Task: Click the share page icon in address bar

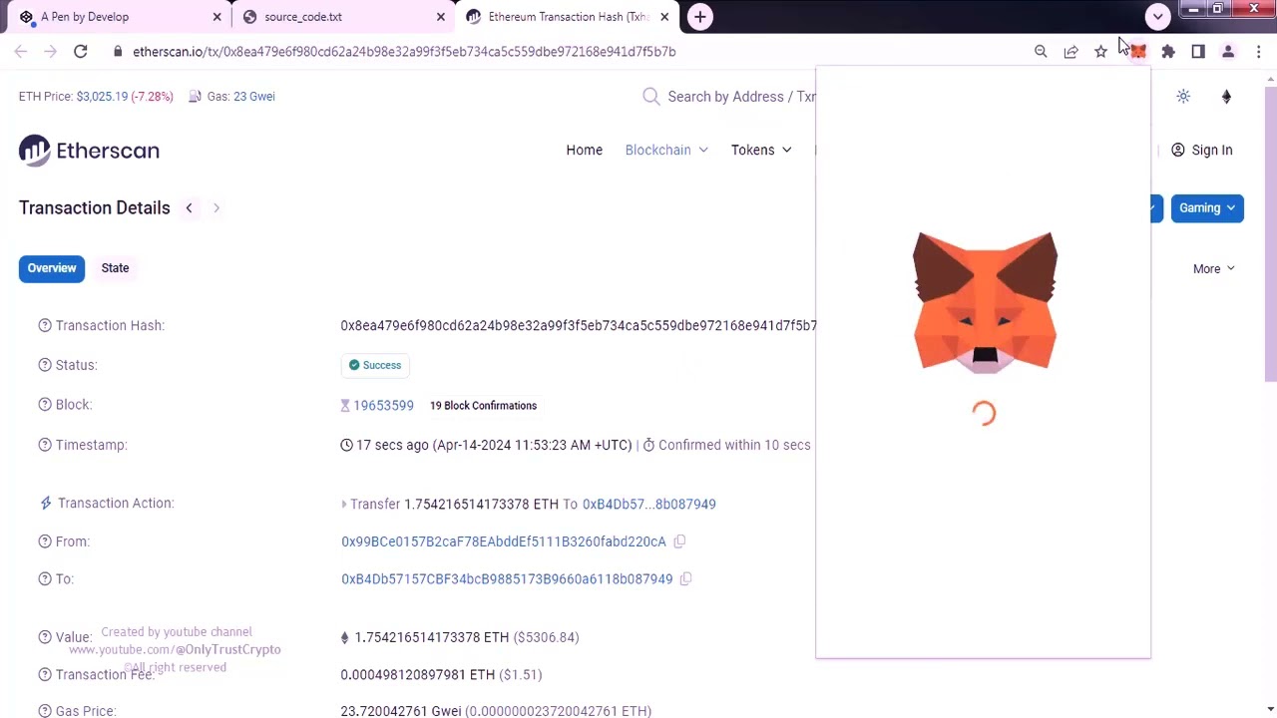Action: (x=1070, y=51)
